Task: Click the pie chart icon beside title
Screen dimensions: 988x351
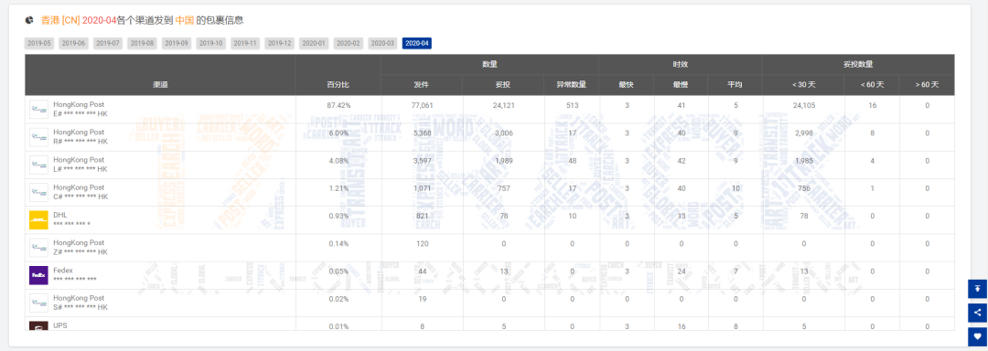Action: [29, 20]
